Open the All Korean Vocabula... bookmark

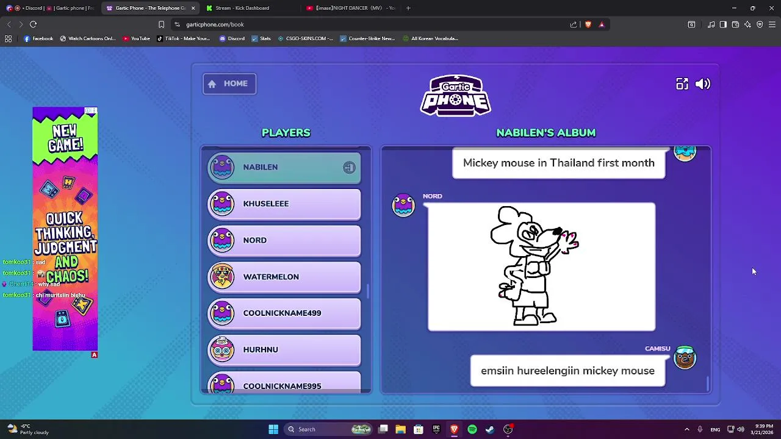[x=430, y=38]
